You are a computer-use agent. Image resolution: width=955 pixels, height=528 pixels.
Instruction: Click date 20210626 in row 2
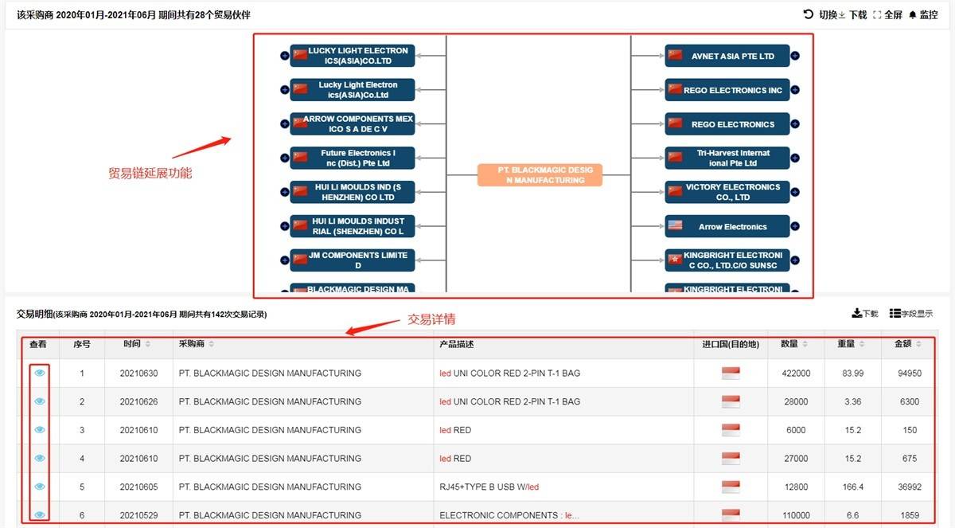tap(138, 402)
